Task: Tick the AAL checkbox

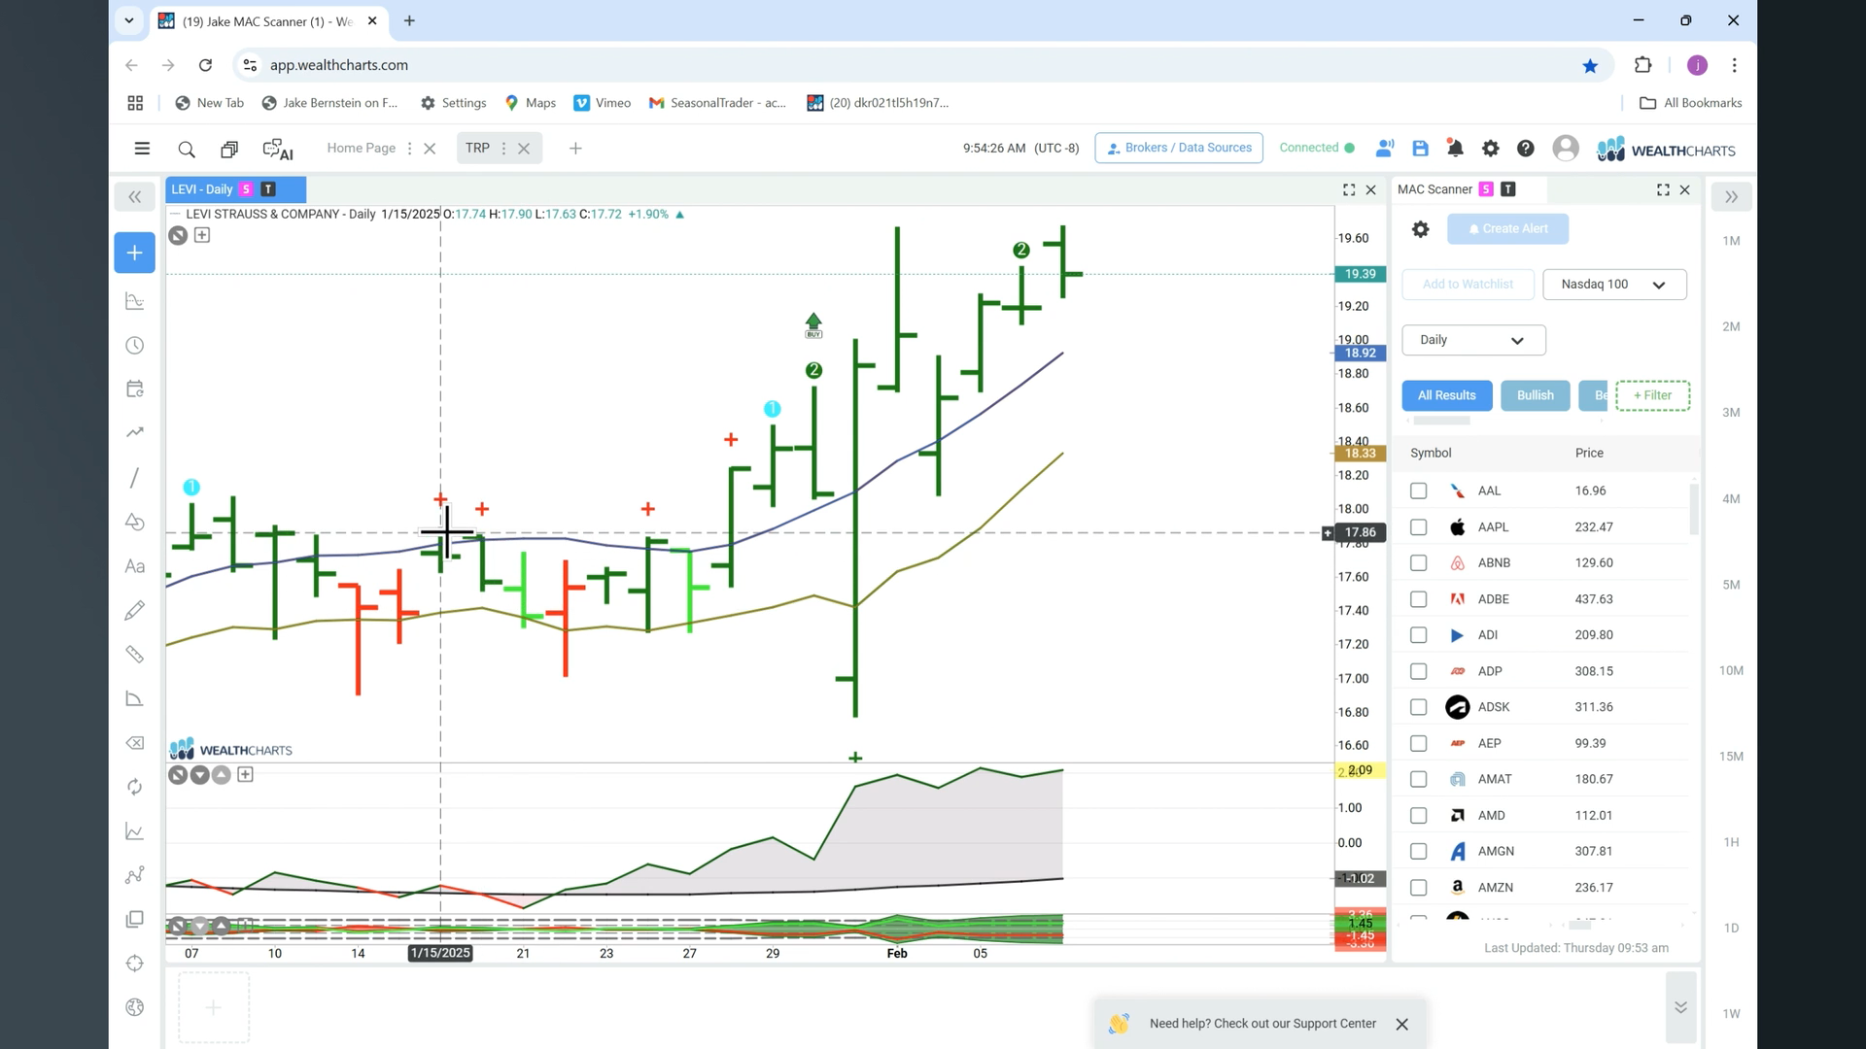Action: (x=1418, y=491)
